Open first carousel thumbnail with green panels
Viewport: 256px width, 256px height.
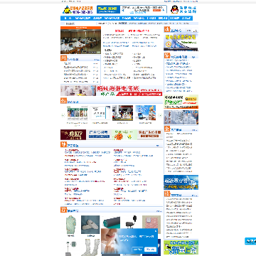pos(78,113)
